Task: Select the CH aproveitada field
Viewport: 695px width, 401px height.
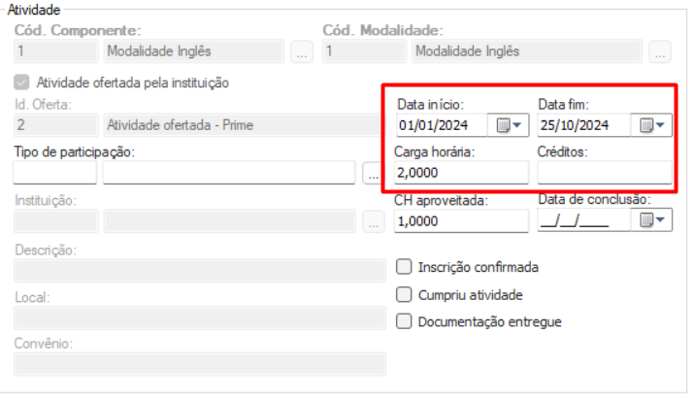Action: (460, 220)
